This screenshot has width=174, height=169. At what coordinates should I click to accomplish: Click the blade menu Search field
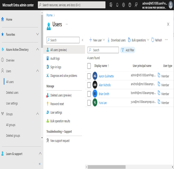63,40
